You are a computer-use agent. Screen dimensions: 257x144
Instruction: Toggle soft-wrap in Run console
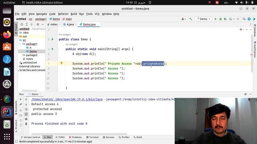pyautogui.click(x=26, y=109)
